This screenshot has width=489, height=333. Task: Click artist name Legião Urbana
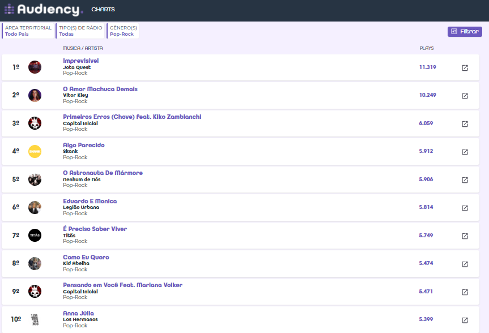pyautogui.click(x=81, y=207)
